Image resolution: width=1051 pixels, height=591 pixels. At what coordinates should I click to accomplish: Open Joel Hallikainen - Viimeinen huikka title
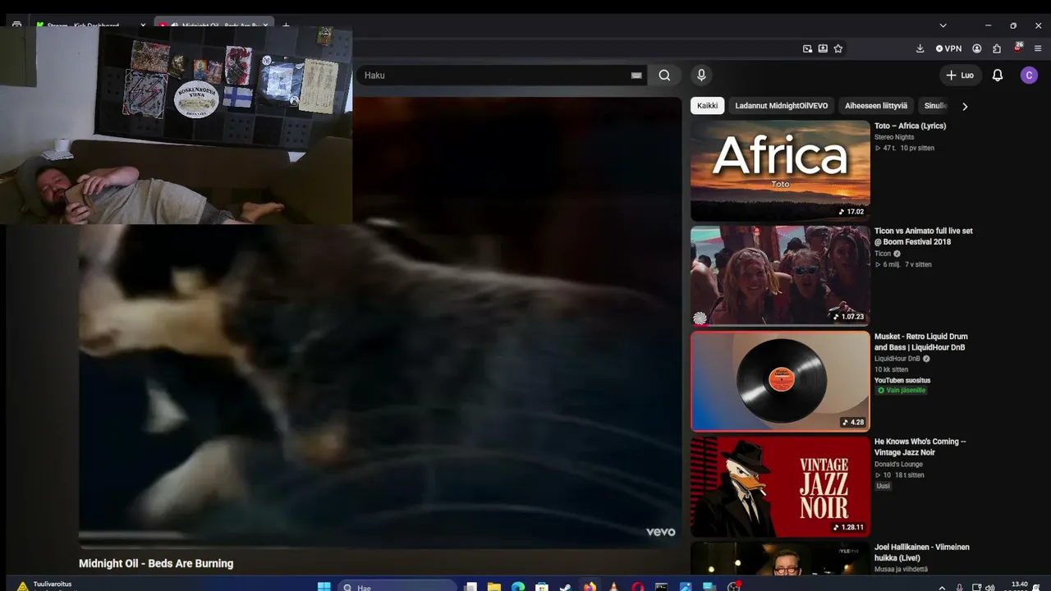922,552
